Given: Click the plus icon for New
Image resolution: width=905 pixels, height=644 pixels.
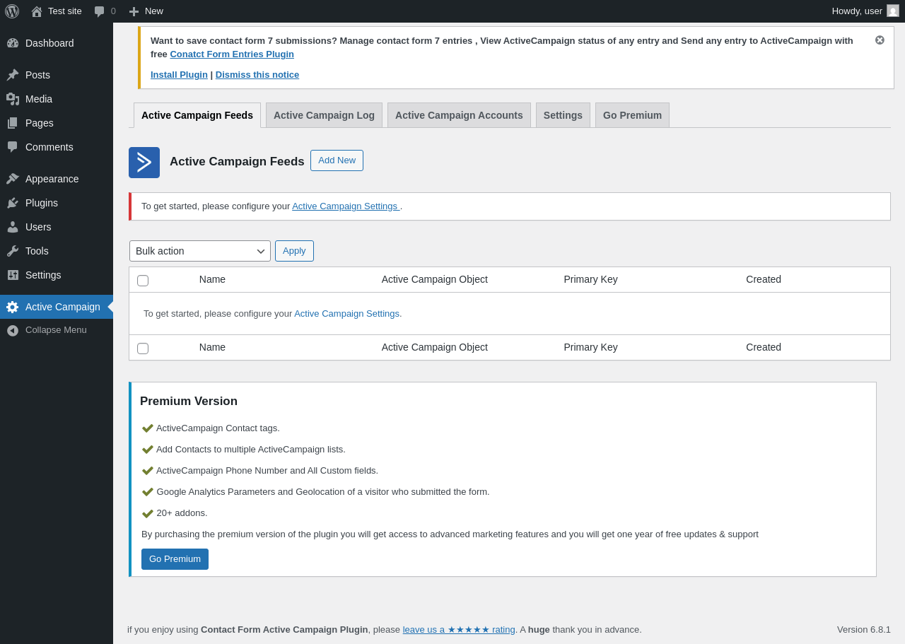Looking at the screenshot, I should [x=134, y=11].
